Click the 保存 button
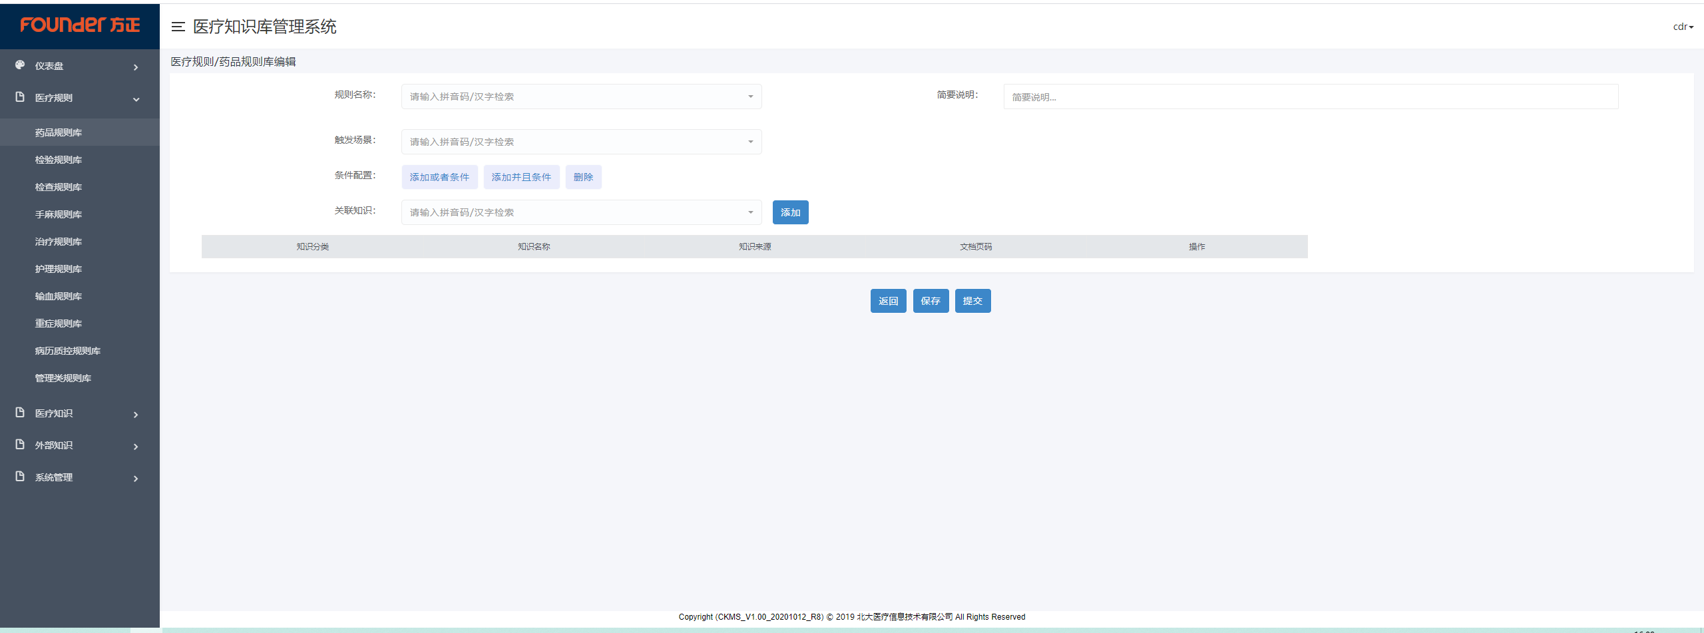This screenshot has width=1704, height=633. pos(931,301)
